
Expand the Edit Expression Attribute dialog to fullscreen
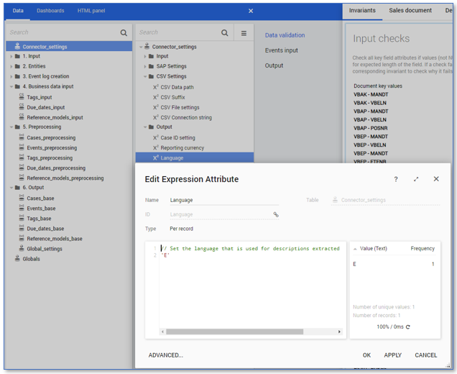(415, 179)
